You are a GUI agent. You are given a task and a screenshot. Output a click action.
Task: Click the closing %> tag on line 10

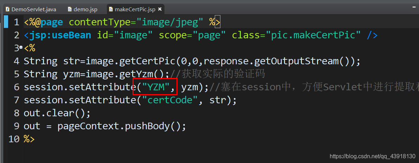(29, 139)
